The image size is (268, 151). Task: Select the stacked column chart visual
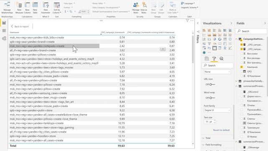click(x=209, y=31)
